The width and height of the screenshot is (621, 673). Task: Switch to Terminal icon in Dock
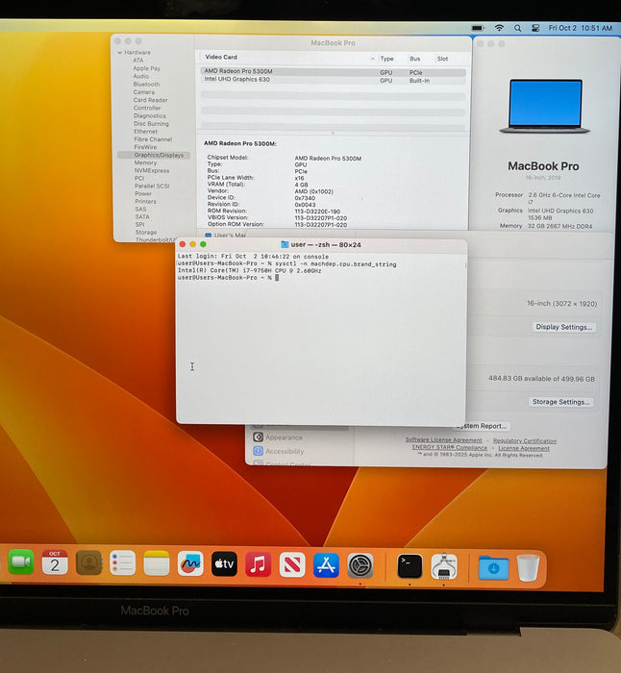click(x=410, y=566)
